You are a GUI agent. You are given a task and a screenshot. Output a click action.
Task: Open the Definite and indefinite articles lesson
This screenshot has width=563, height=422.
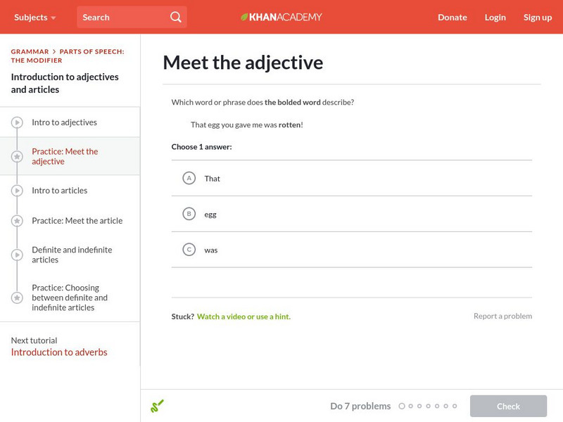[x=72, y=253]
